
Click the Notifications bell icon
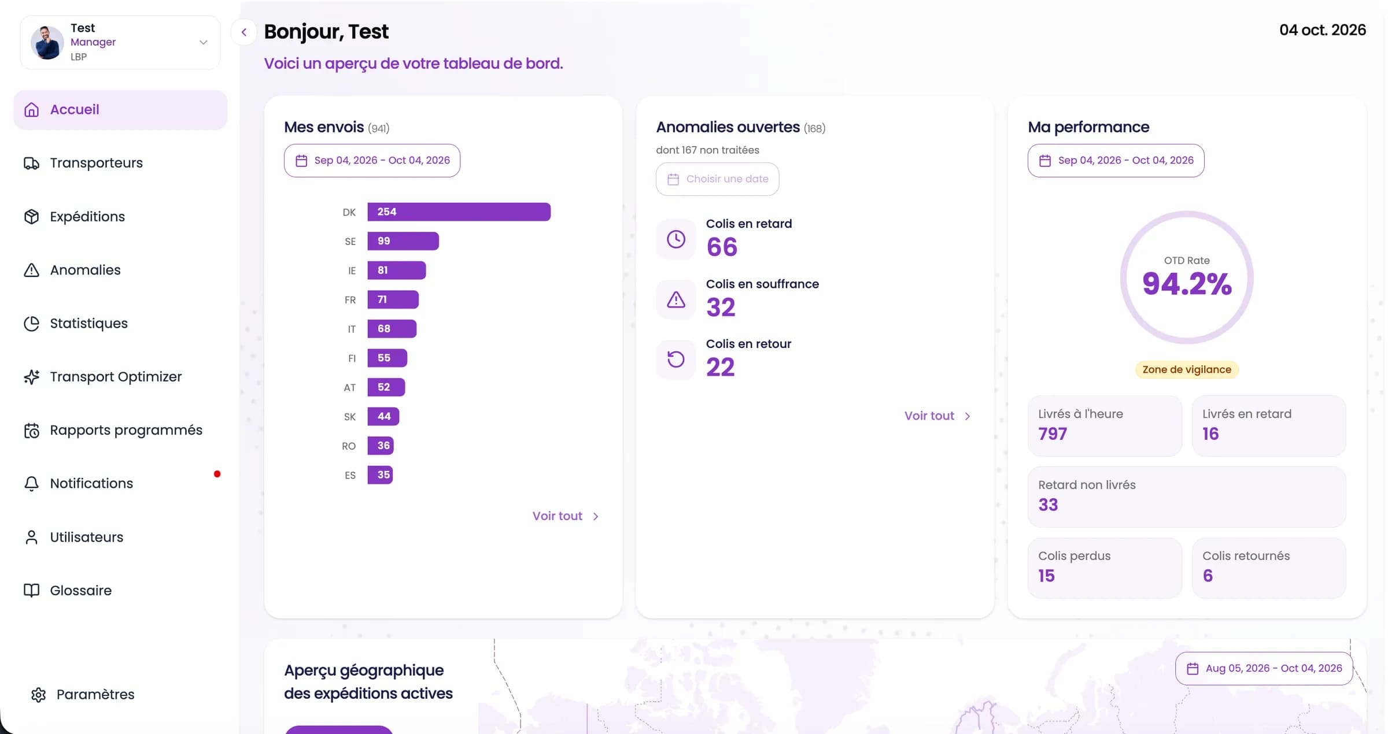pos(31,484)
